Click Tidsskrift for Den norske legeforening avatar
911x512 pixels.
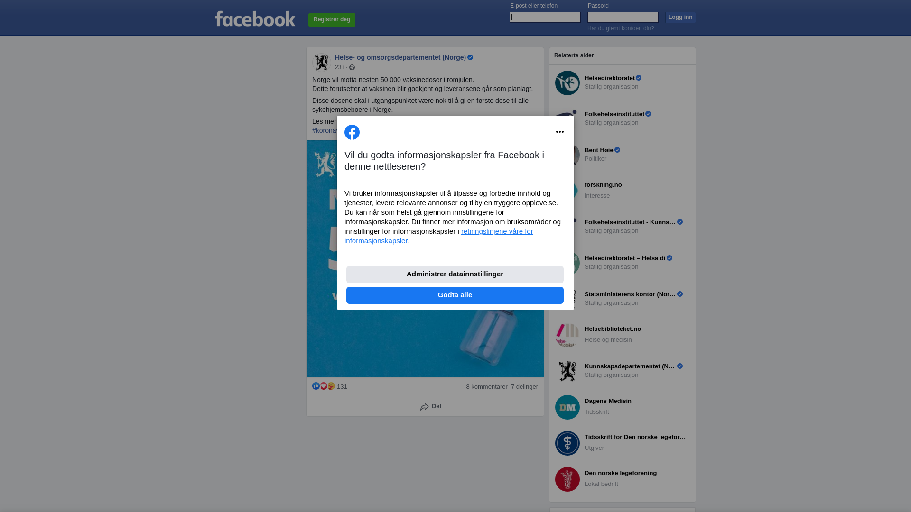(x=567, y=443)
